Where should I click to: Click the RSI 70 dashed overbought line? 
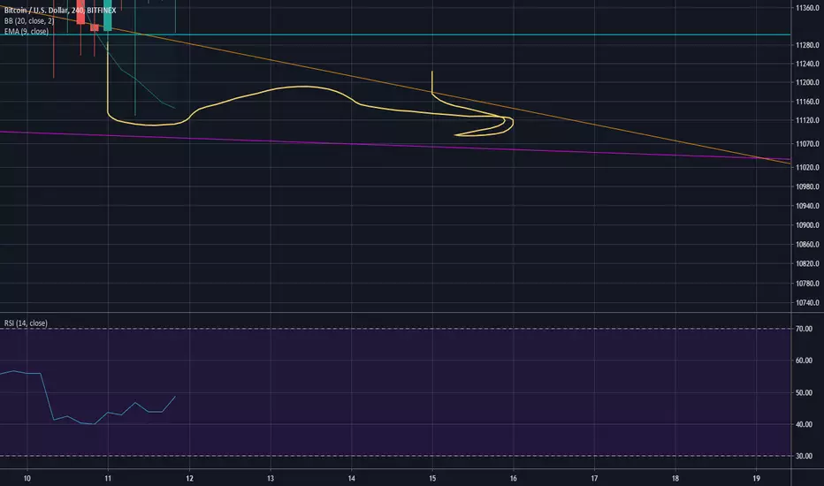tap(395, 329)
